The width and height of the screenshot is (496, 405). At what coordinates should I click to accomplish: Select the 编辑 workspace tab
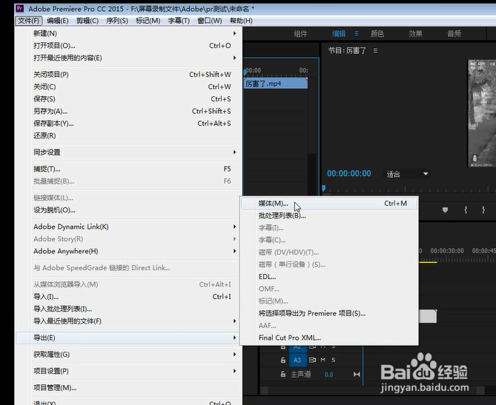point(339,33)
